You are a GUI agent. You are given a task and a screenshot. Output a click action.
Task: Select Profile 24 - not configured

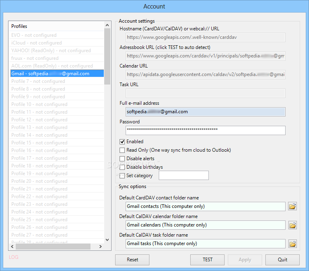(56, 212)
